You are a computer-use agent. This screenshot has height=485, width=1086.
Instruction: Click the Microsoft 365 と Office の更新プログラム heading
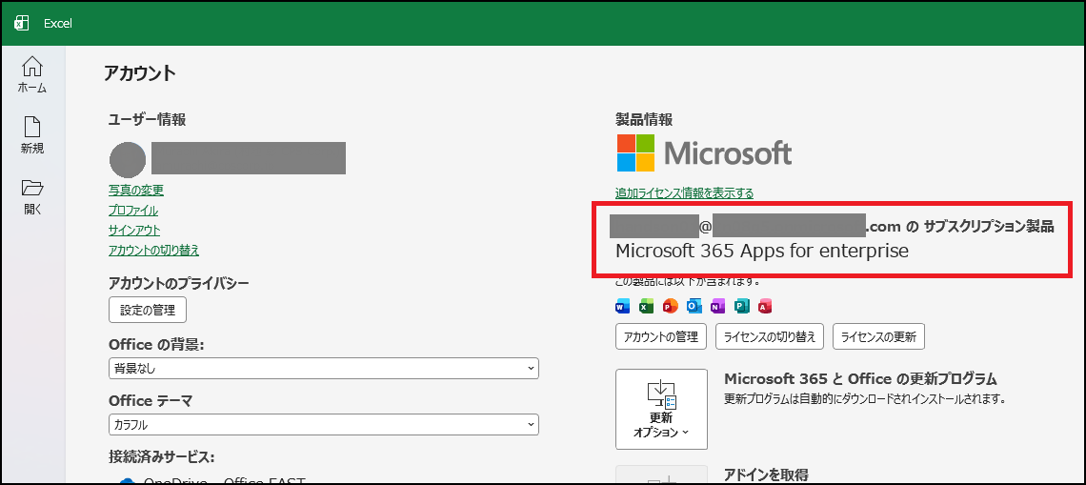coord(860,379)
